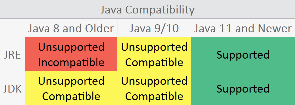This screenshot has height=105, width=295.
Task: Click the Java Compatibility table title
Action: point(147,10)
